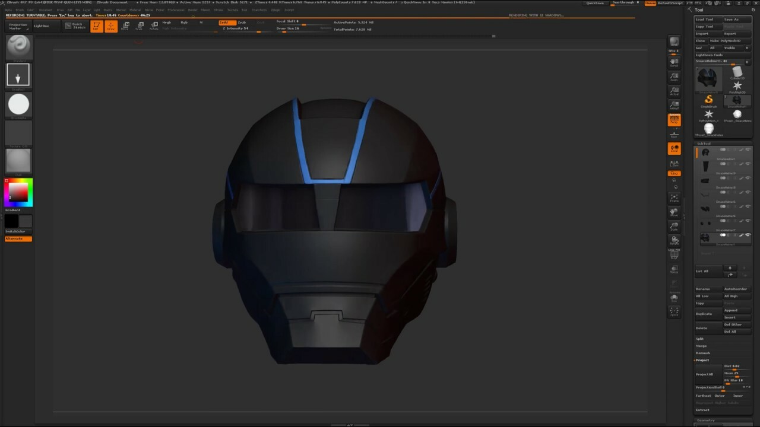Screen dimensions: 760x427
Task: Click the right shelf Rotate view icon
Action: click(x=674, y=240)
